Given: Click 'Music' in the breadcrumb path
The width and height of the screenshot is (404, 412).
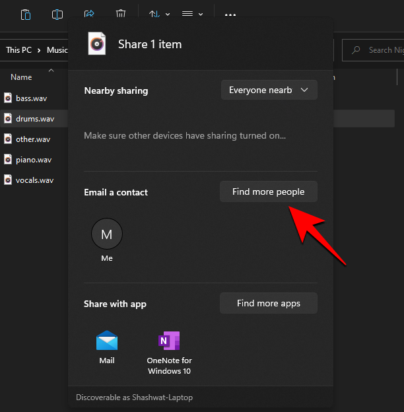Looking at the screenshot, I should pyautogui.click(x=57, y=50).
